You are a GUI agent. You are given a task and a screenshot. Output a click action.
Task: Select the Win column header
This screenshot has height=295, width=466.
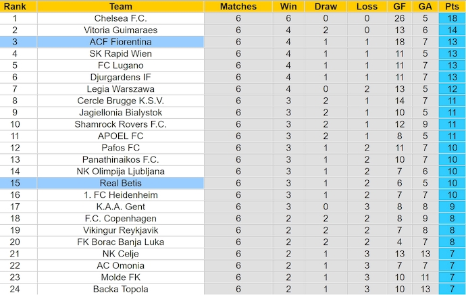[287, 6]
